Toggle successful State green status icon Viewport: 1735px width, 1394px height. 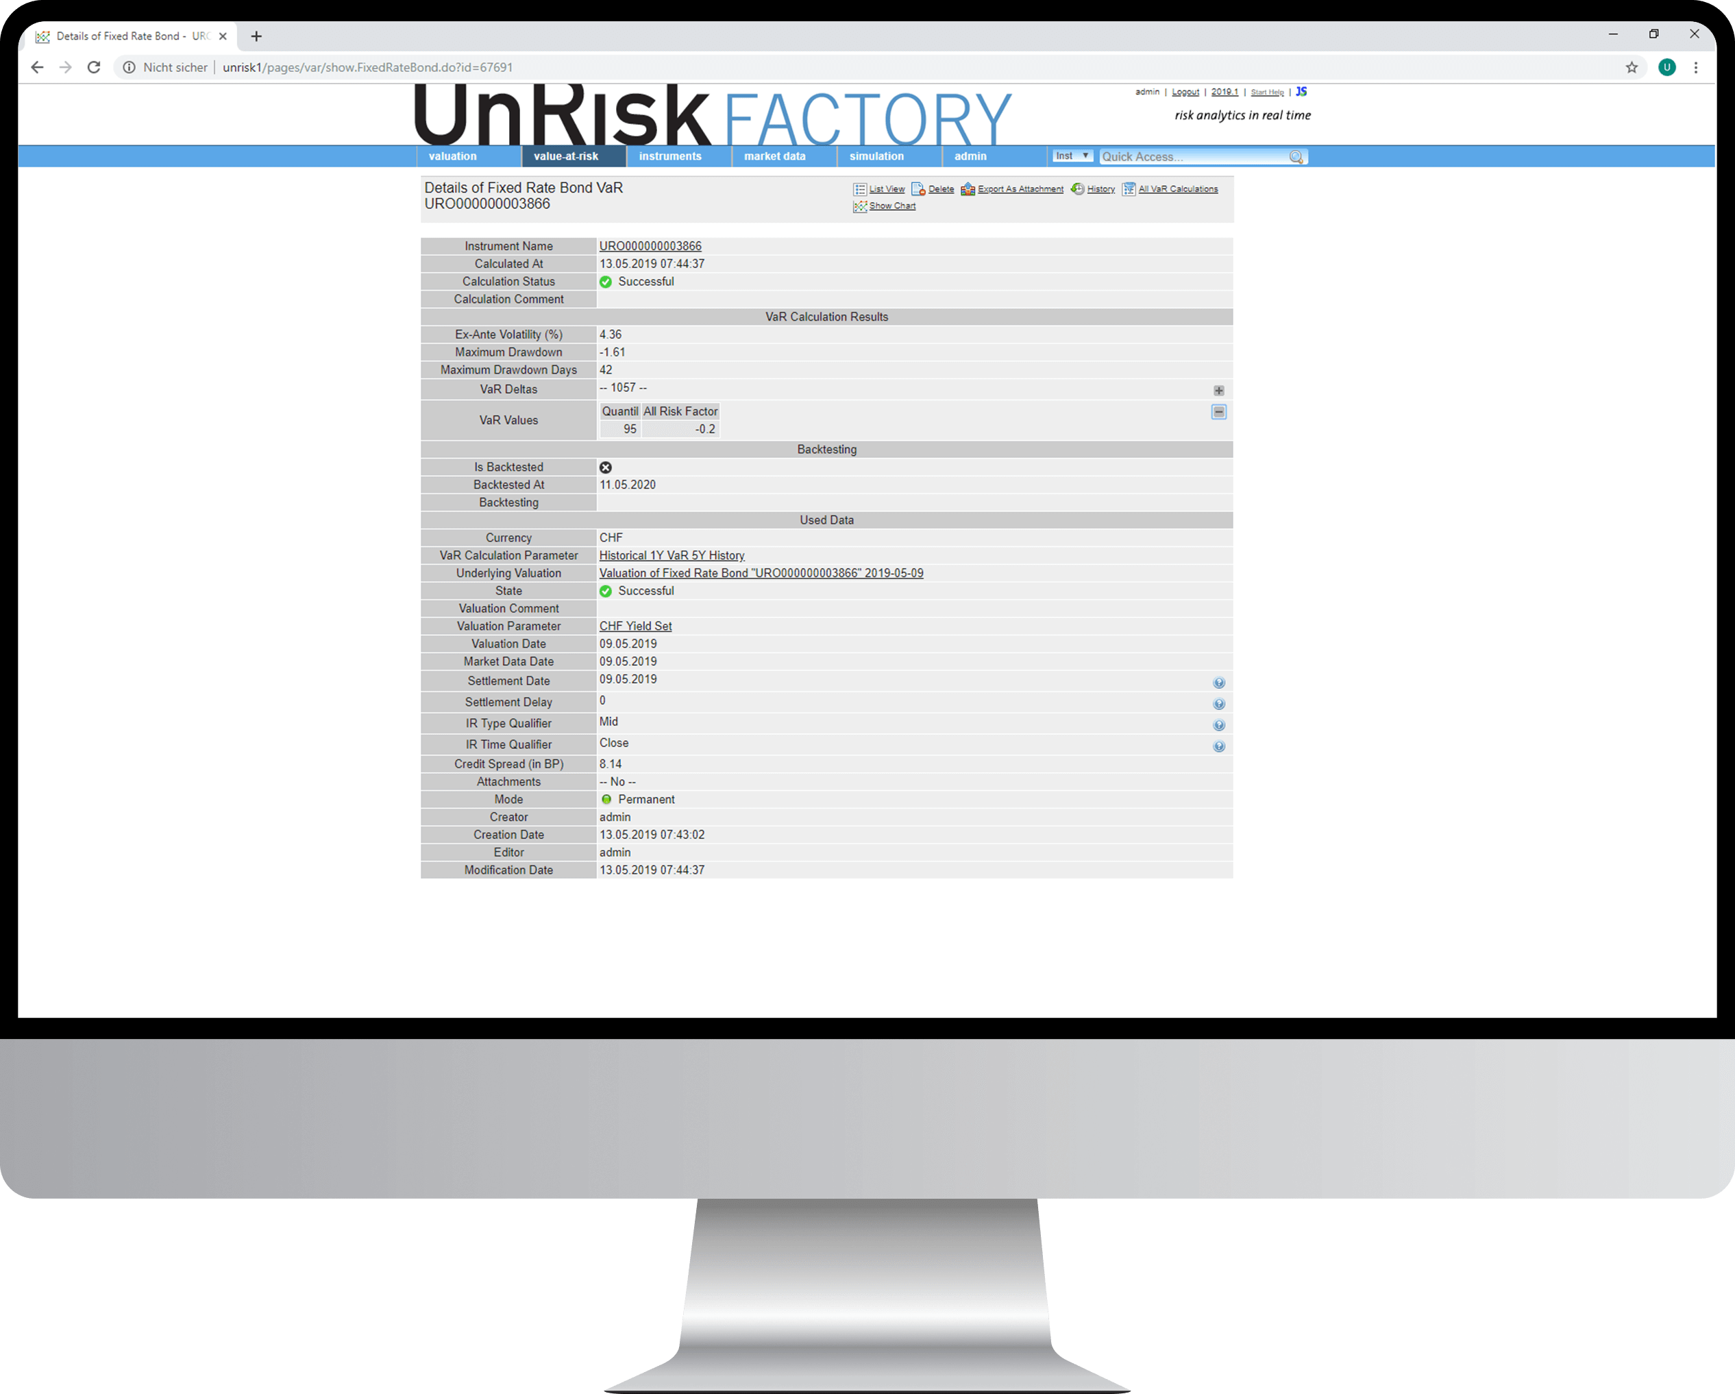[x=604, y=590]
